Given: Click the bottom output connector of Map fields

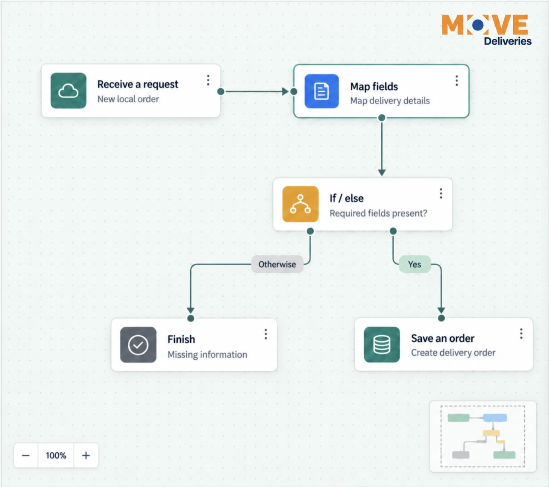Looking at the screenshot, I should point(382,118).
